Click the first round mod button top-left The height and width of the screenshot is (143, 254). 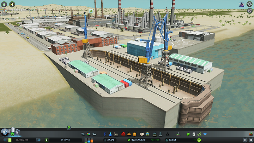click(4, 4)
